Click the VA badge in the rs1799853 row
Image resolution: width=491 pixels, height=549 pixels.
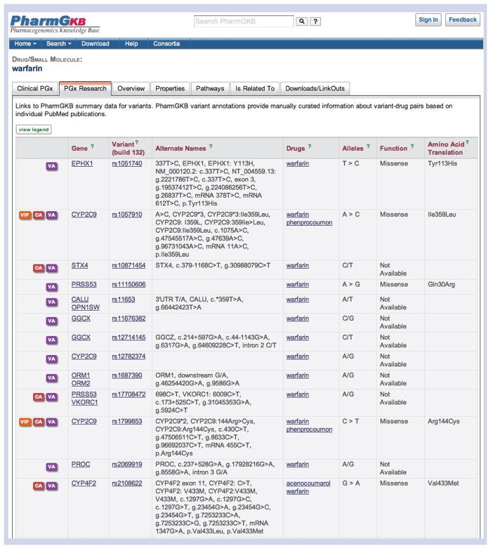coord(51,422)
